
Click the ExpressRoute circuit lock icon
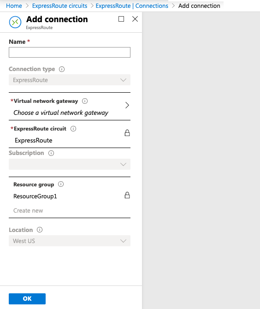[127, 133]
